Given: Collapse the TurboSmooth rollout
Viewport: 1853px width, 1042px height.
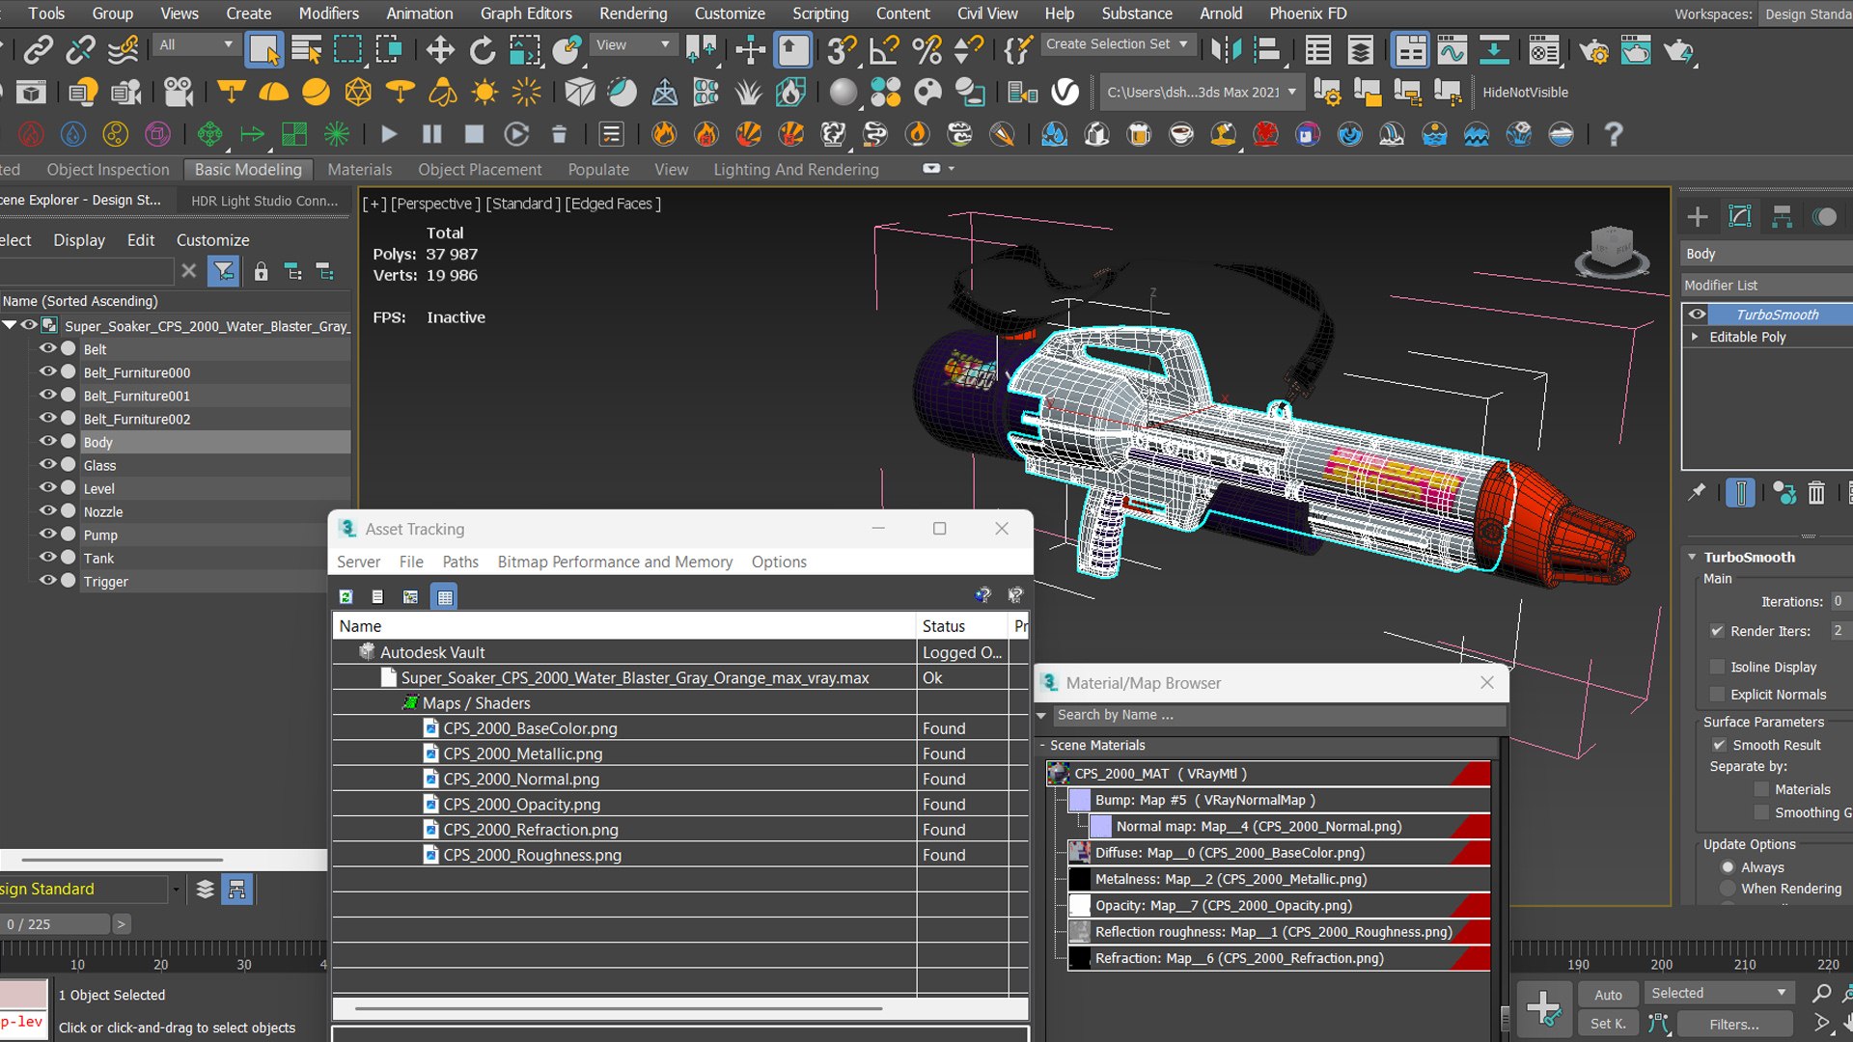Looking at the screenshot, I should pyautogui.click(x=1692, y=557).
